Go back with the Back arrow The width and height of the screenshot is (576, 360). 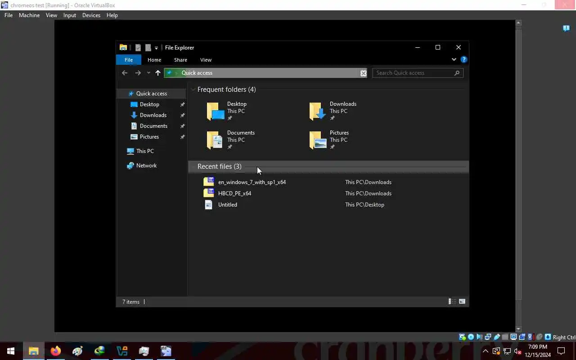[x=125, y=73]
